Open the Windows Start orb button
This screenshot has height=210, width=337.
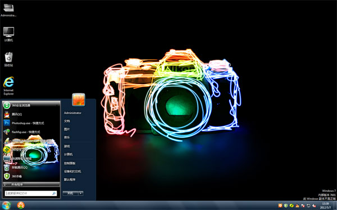[6, 206]
